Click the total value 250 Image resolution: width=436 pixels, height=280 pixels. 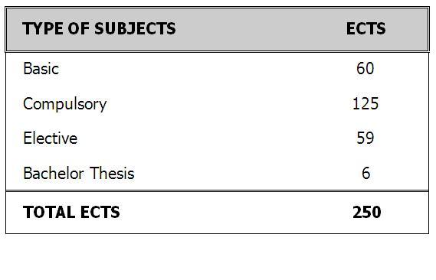[x=367, y=212]
